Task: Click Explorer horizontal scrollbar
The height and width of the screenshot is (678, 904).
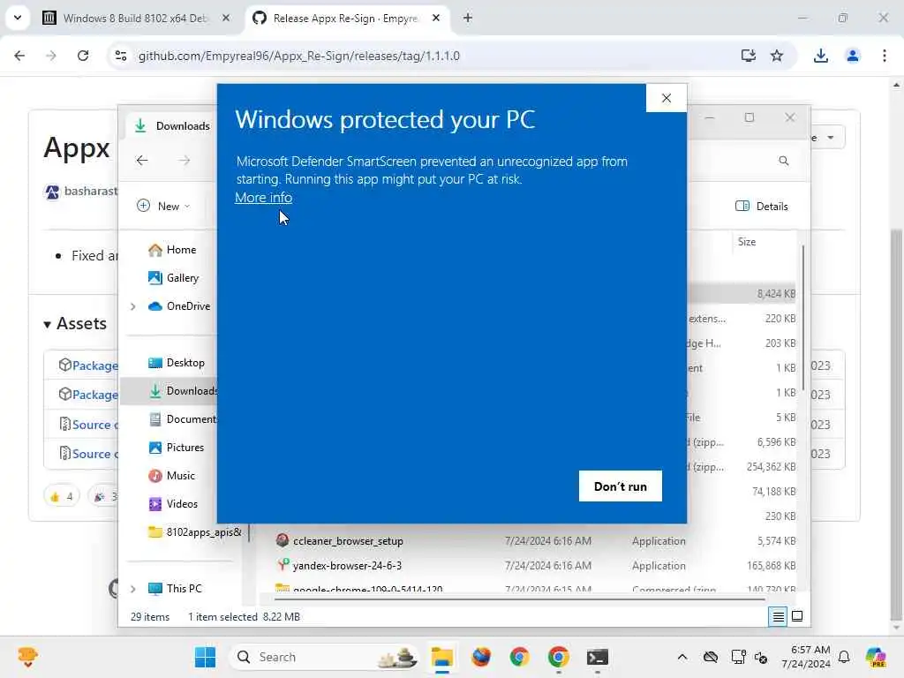Action: pos(519,599)
